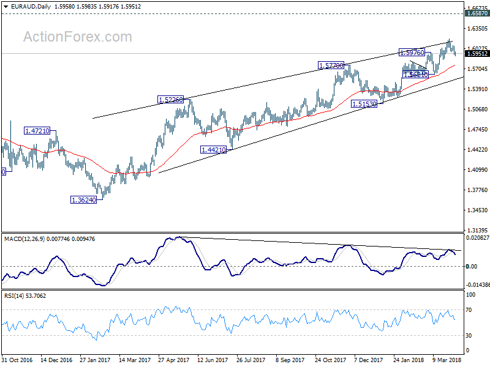Select the 1.36240 low price label
The image size is (490, 367).
tap(84, 200)
